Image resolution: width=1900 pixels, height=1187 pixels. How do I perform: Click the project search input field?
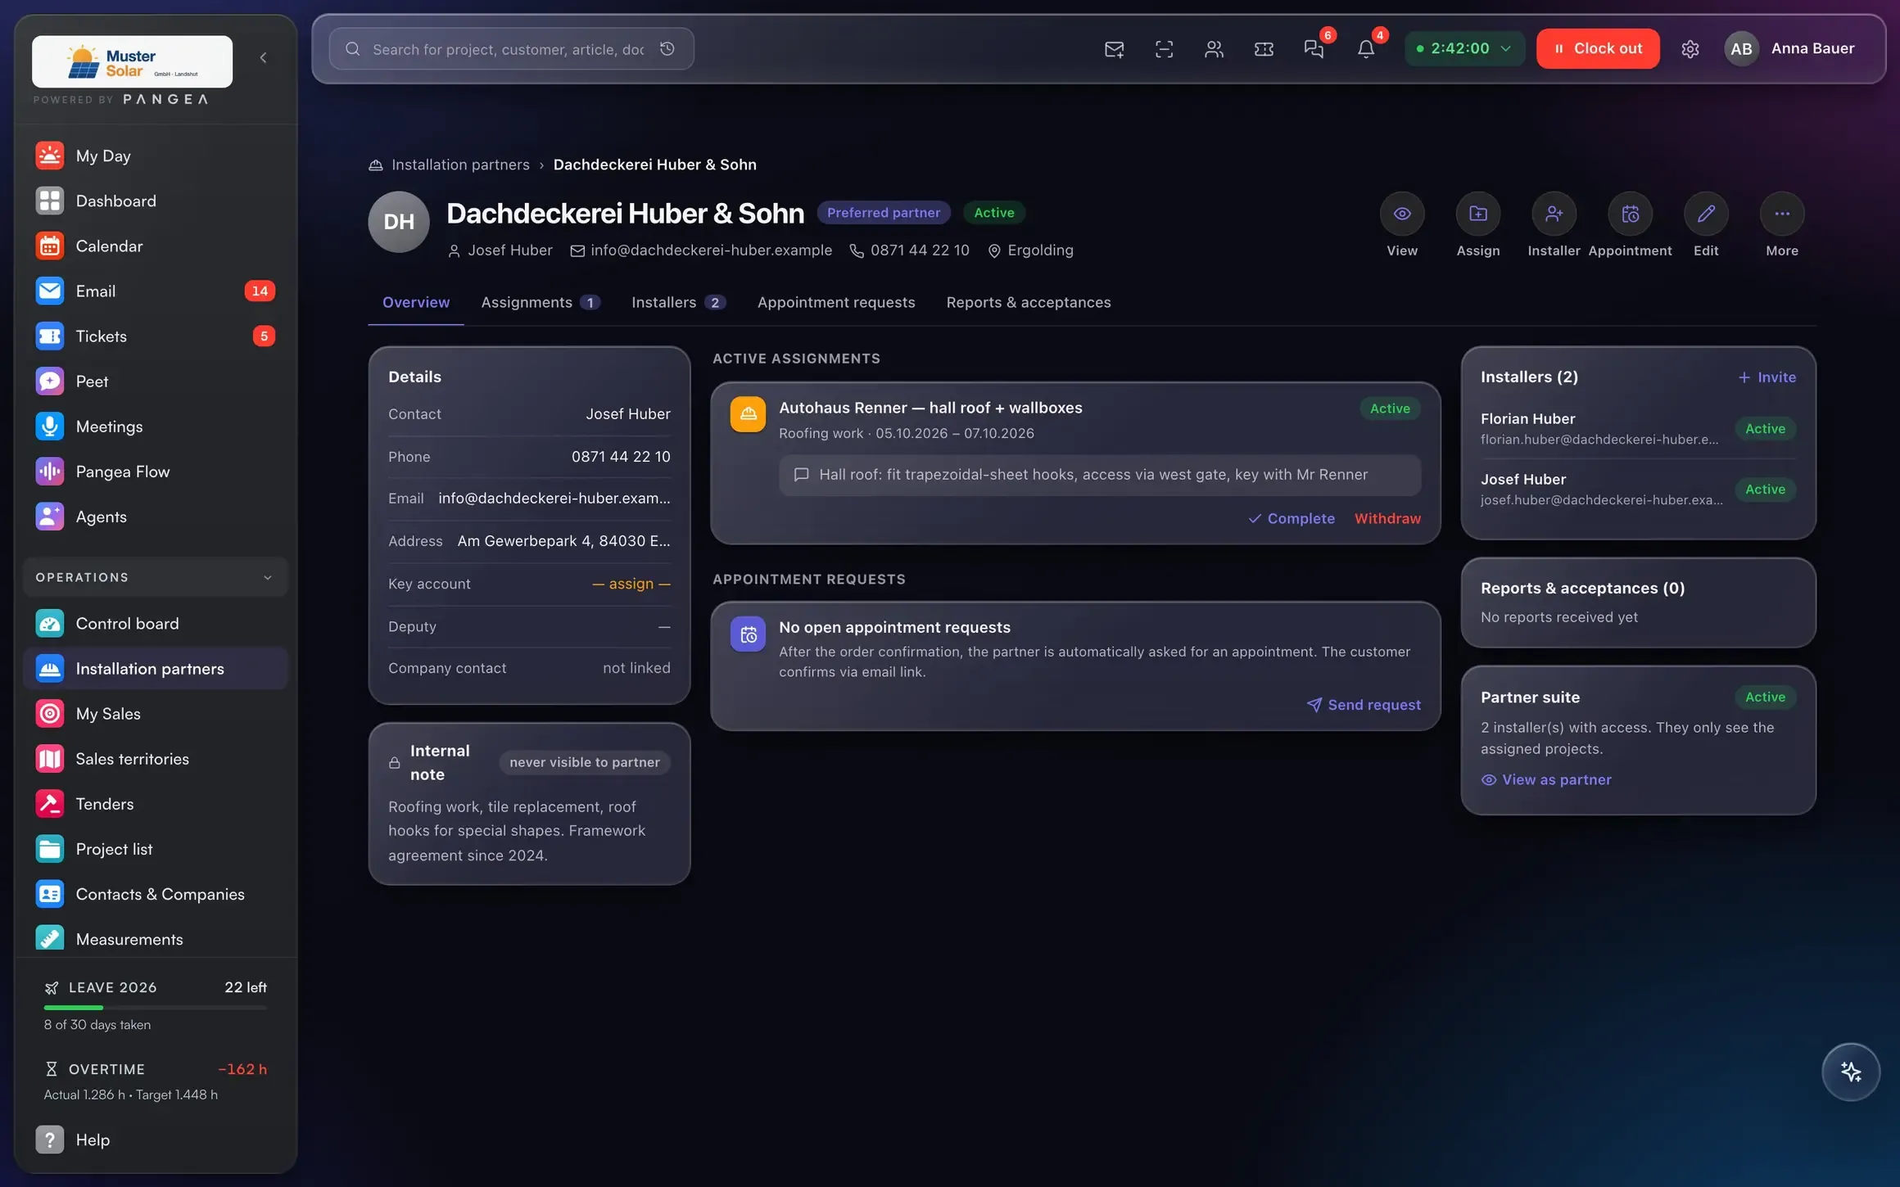click(x=511, y=49)
